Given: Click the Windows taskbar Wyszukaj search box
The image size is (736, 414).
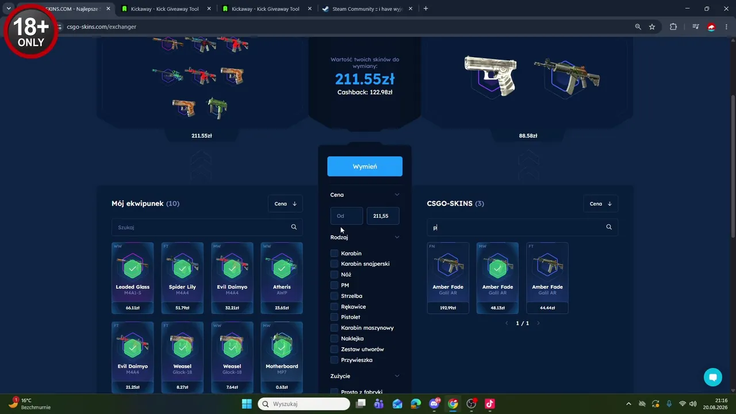Looking at the screenshot, I should pyautogui.click(x=304, y=404).
